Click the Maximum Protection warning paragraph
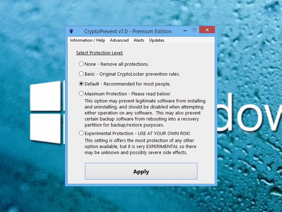 click(144, 113)
